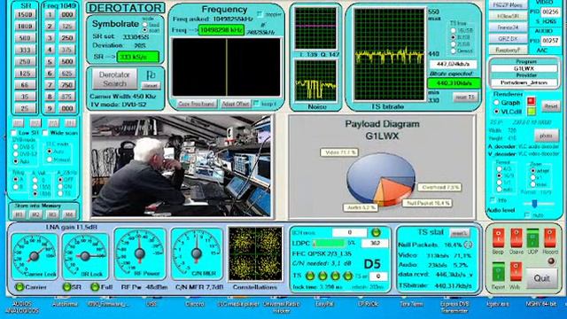Choose the SR 125 preset button
The image size is (567, 319).
click(x=25, y=73)
